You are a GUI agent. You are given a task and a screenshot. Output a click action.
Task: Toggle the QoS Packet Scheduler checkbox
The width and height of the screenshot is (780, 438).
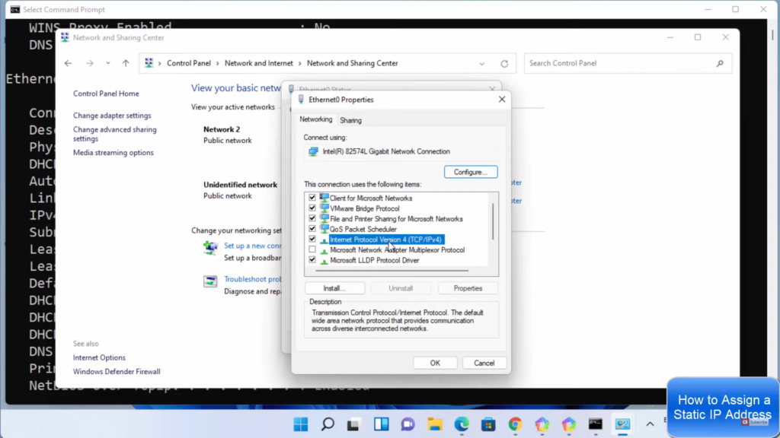pyautogui.click(x=312, y=229)
